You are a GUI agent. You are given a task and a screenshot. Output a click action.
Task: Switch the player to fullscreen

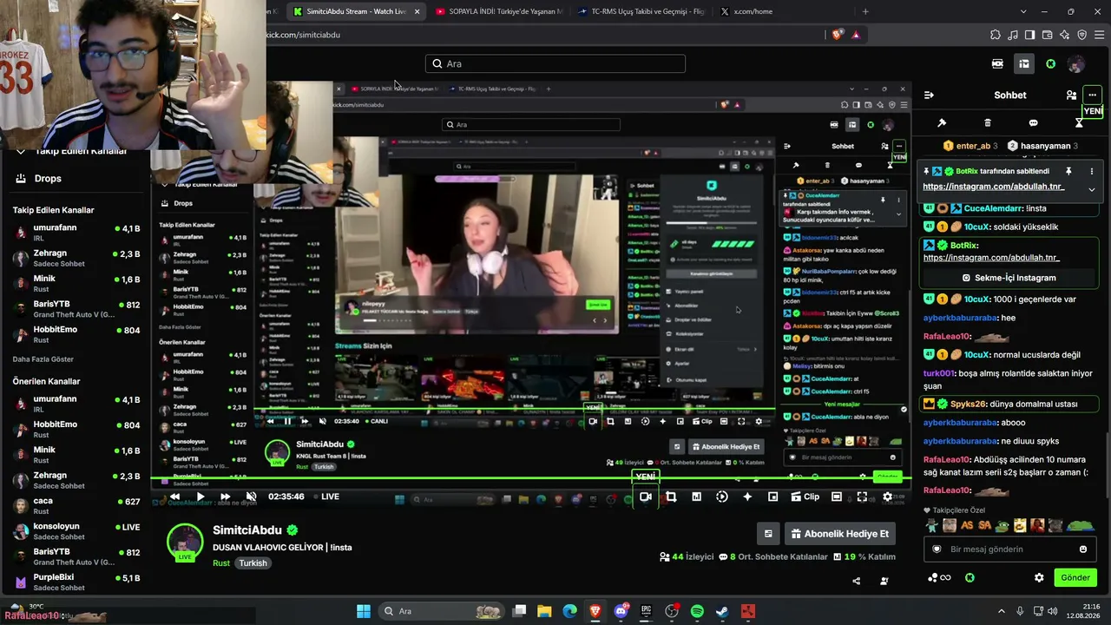pos(862,497)
